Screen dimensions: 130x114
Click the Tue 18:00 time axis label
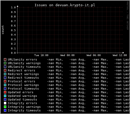(41, 55)
